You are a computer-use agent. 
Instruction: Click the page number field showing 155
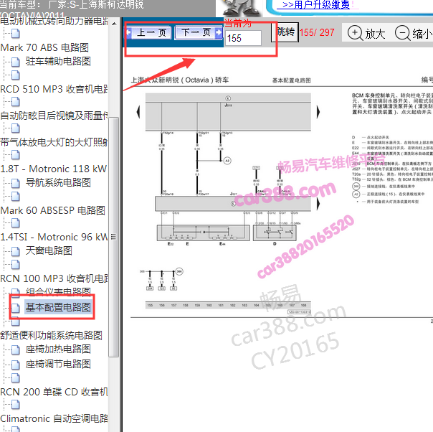pos(243,38)
